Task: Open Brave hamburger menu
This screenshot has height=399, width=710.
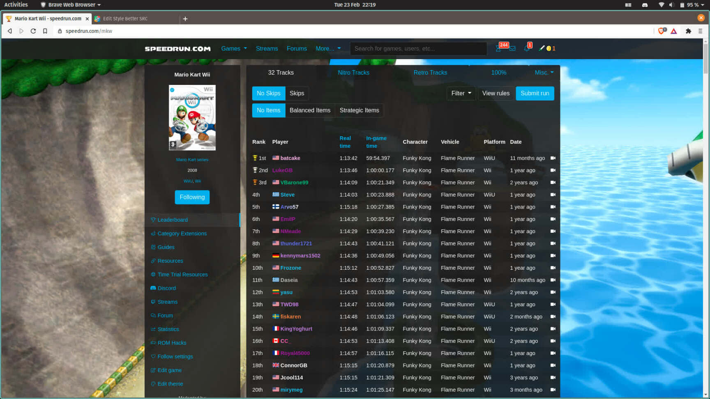Action: pos(700,31)
